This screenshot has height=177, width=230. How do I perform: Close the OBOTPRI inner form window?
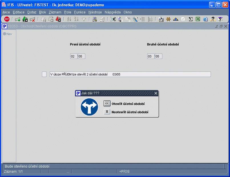[226, 26]
